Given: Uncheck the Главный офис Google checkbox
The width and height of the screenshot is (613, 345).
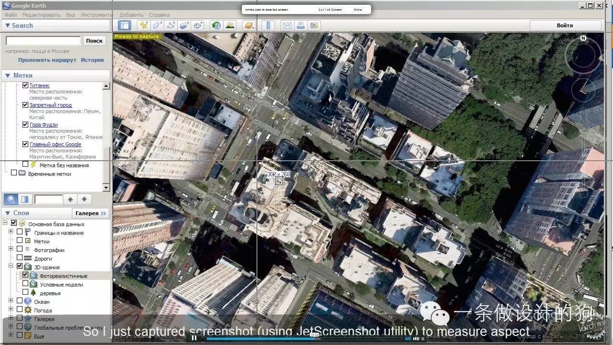Looking at the screenshot, I should [x=25, y=144].
